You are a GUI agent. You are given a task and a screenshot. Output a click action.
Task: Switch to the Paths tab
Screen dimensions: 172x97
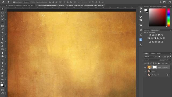(x=159, y=53)
